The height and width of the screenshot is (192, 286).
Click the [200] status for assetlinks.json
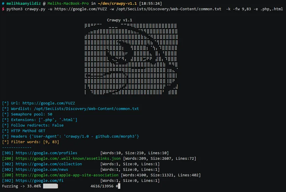tap(8, 158)
